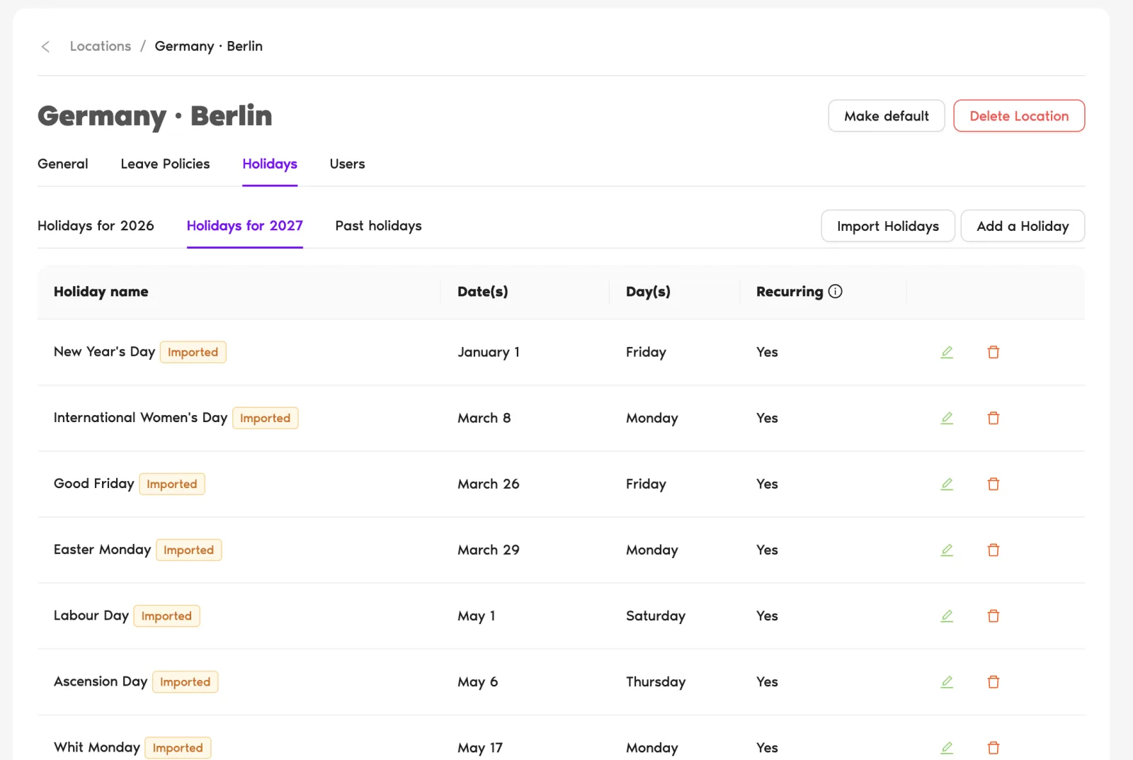This screenshot has height=760, width=1133.
Task: Remove the Good Friday holiday
Action: pyautogui.click(x=993, y=484)
